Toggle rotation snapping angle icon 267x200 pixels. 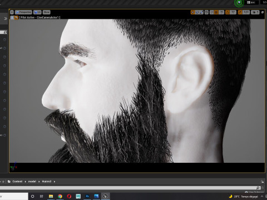(x=228, y=12)
